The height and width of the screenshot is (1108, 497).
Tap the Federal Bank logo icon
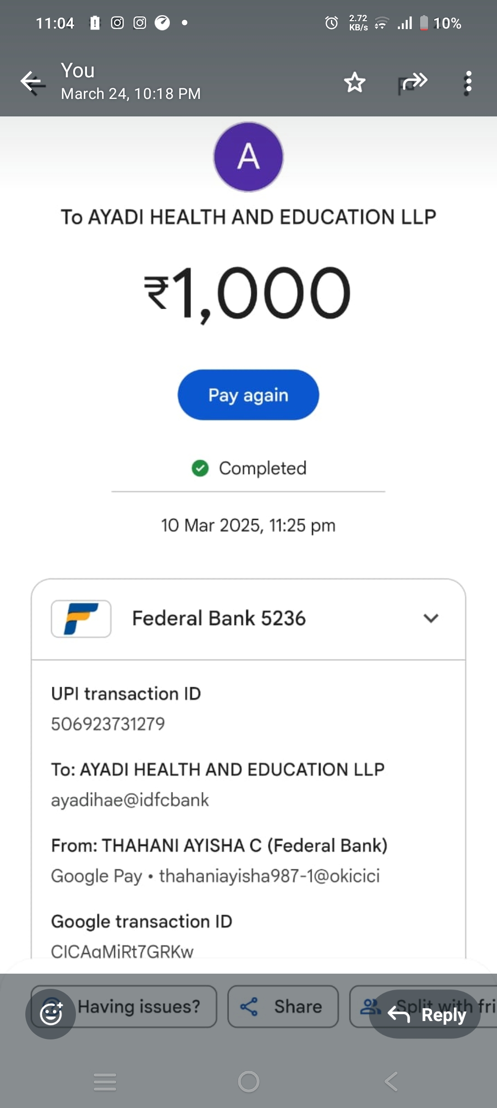tap(81, 618)
